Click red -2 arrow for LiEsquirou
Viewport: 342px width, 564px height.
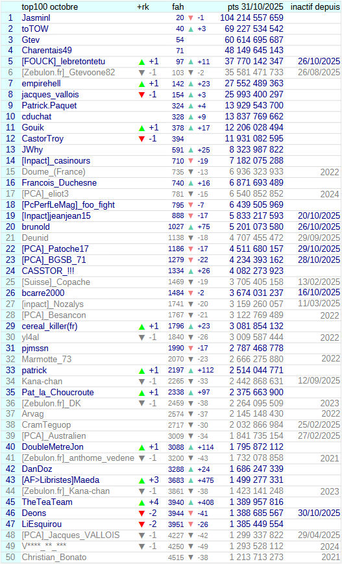[x=141, y=524]
